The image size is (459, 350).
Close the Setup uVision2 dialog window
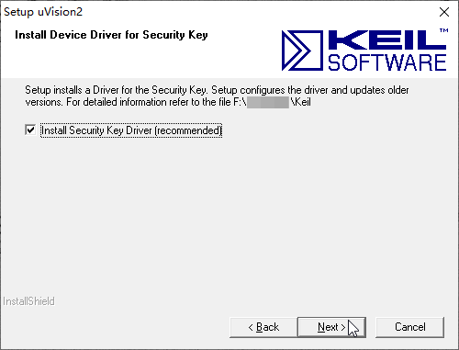444,12
